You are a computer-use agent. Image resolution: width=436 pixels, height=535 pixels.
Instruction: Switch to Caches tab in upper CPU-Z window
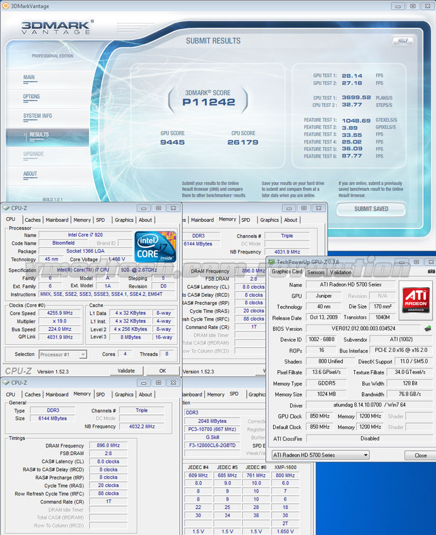pos(33,220)
